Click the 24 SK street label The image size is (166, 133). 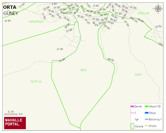(x=59, y=16)
